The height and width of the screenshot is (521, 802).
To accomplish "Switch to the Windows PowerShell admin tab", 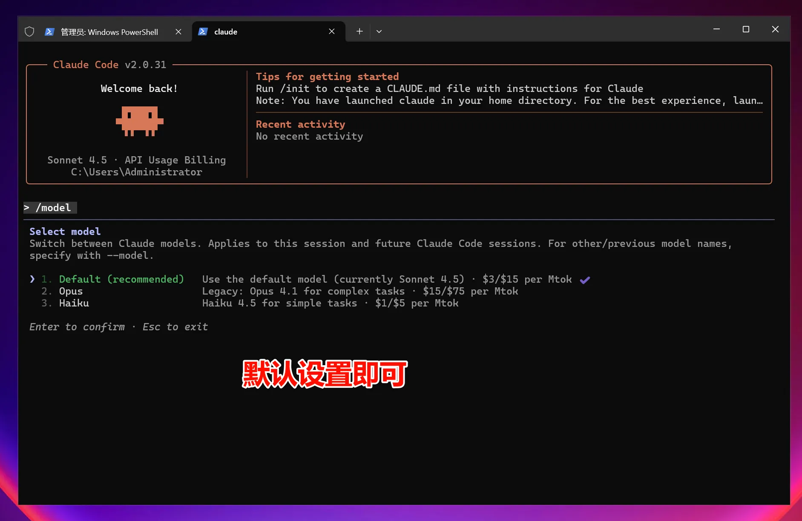I will (109, 32).
